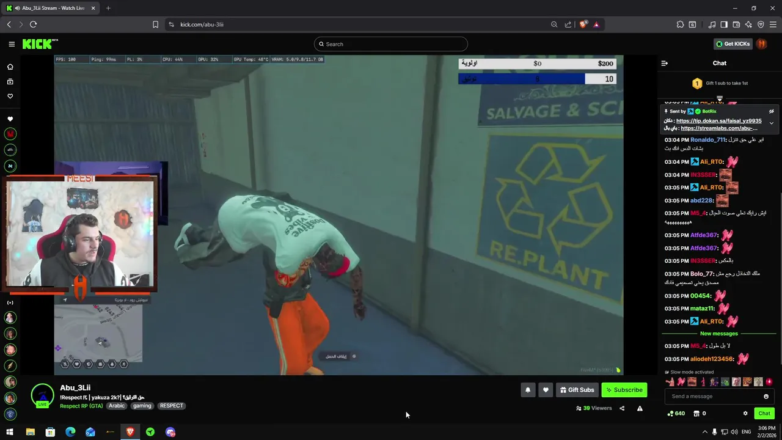The width and height of the screenshot is (782, 440).
Task: Open the shop icon beside 0 counter
Action: coord(696,414)
